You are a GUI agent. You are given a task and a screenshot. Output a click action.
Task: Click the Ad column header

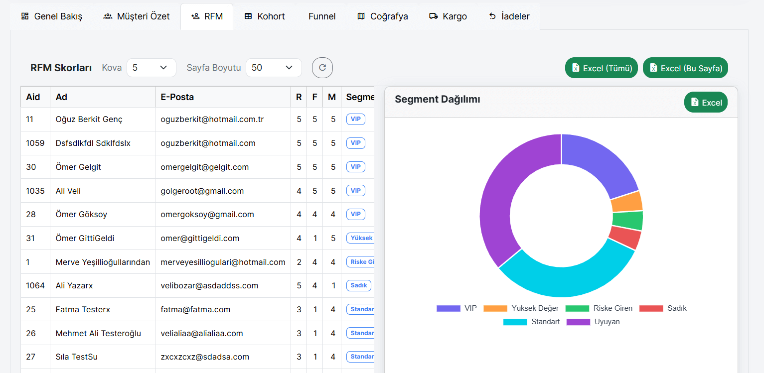coord(103,97)
